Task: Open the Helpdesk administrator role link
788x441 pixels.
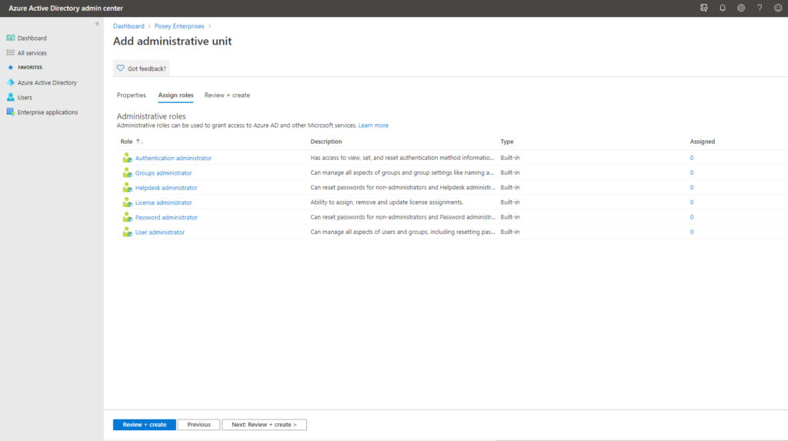Action: pyautogui.click(x=166, y=188)
